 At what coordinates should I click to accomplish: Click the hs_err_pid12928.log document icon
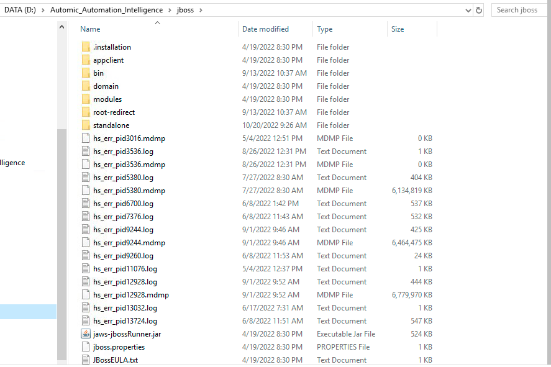(x=86, y=282)
